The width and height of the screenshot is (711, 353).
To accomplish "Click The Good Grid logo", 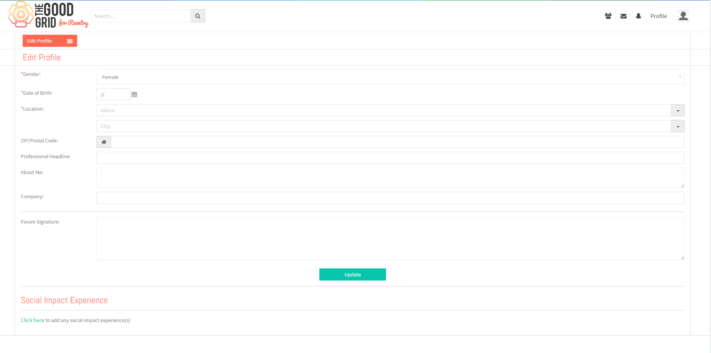I will (48, 15).
